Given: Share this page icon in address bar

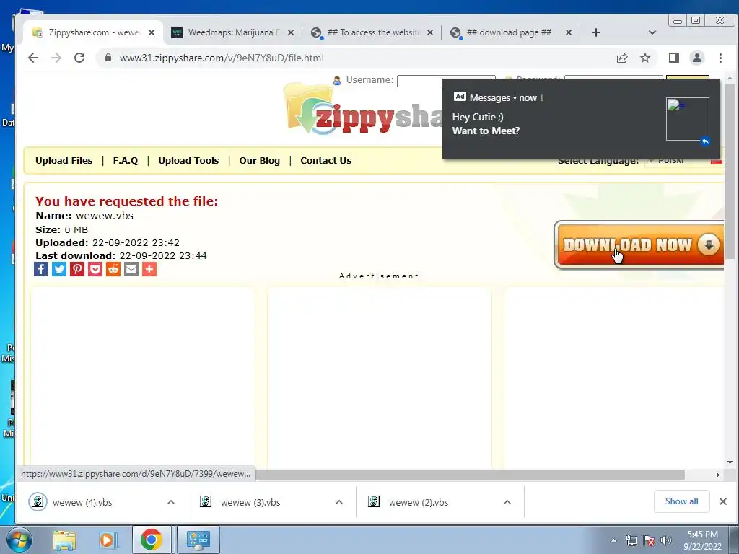Looking at the screenshot, I should (622, 58).
